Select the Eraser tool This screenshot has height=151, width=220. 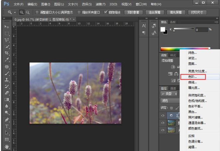(x=7, y=93)
